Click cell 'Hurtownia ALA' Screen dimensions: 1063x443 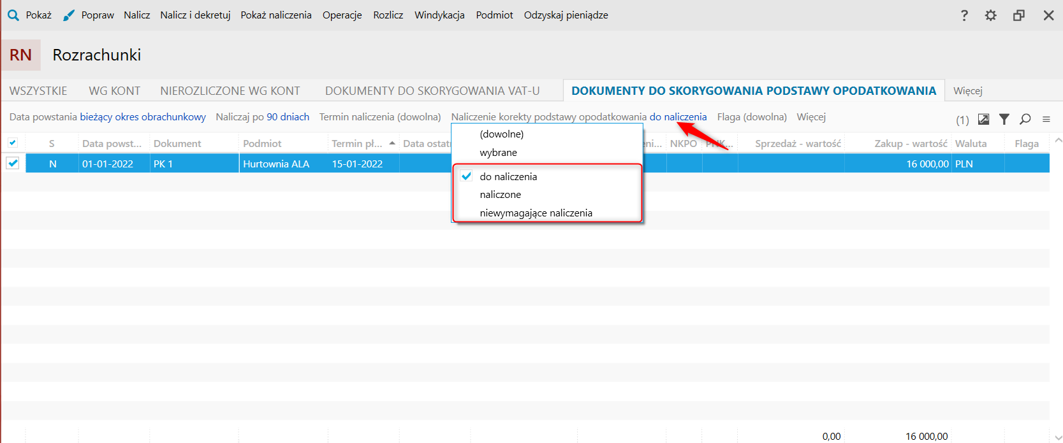pos(276,164)
